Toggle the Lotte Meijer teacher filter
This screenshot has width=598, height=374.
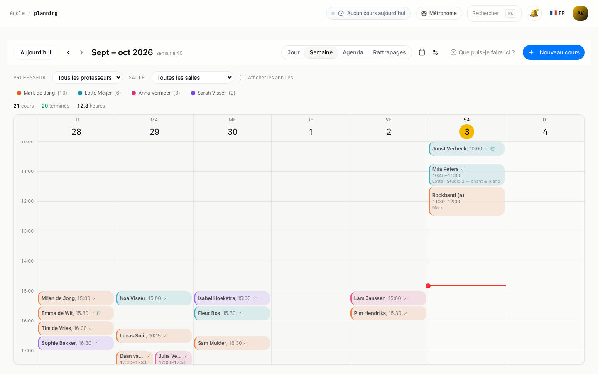point(100,93)
